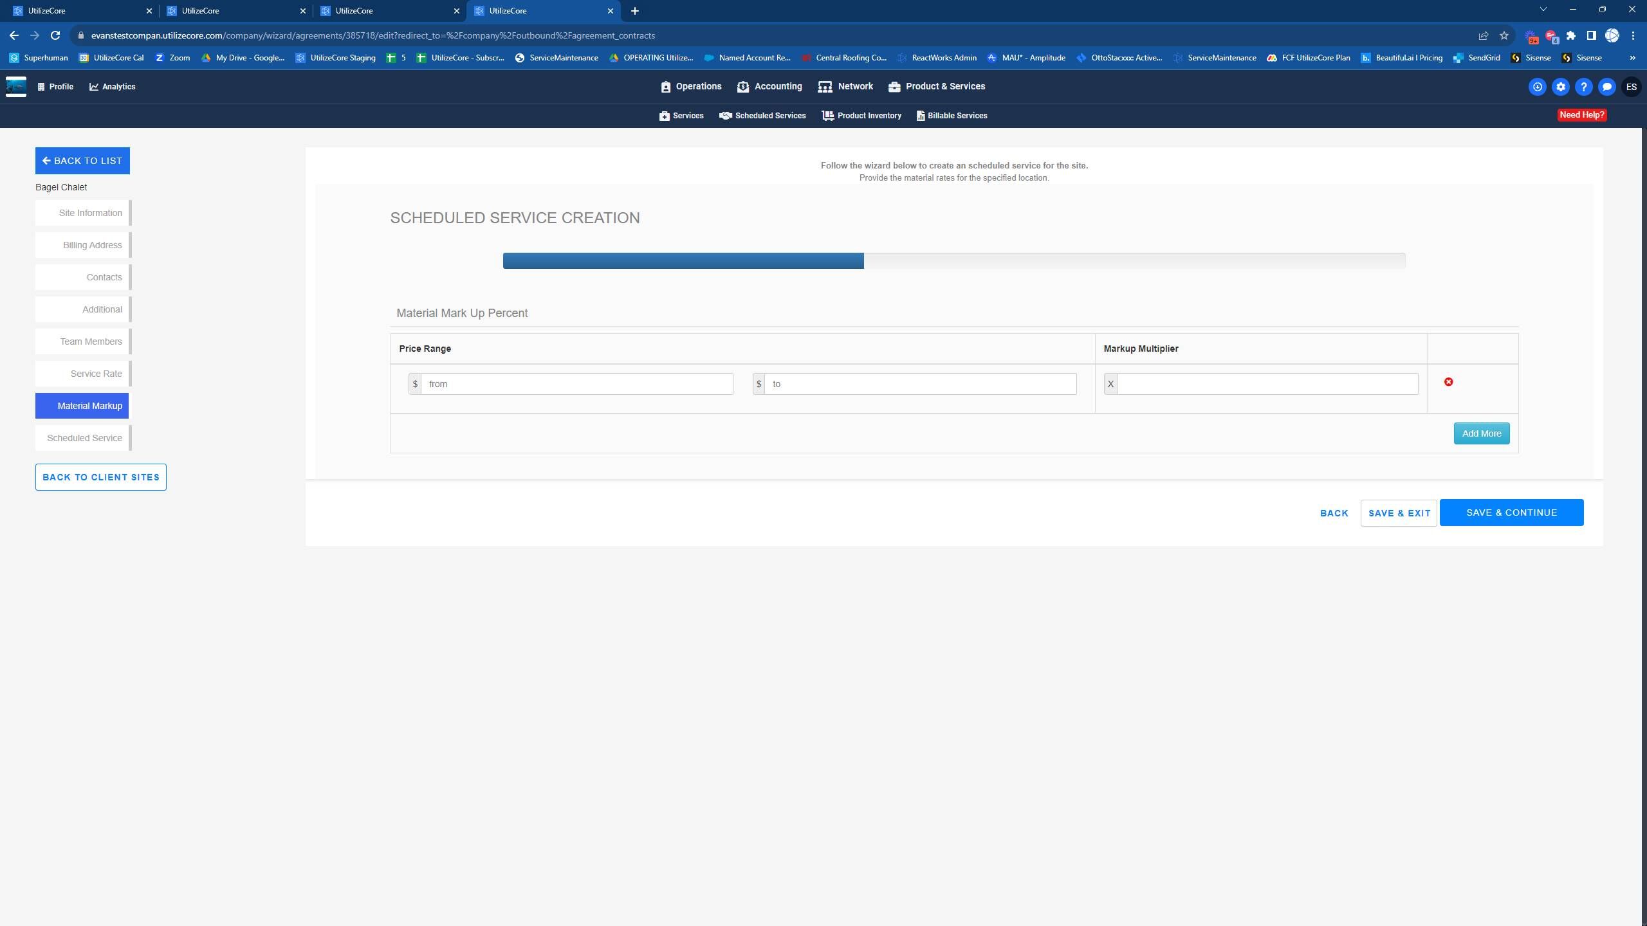Show hidden bookmarks overflow chevron
This screenshot has height=926, width=1647.
coord(1632,58)
